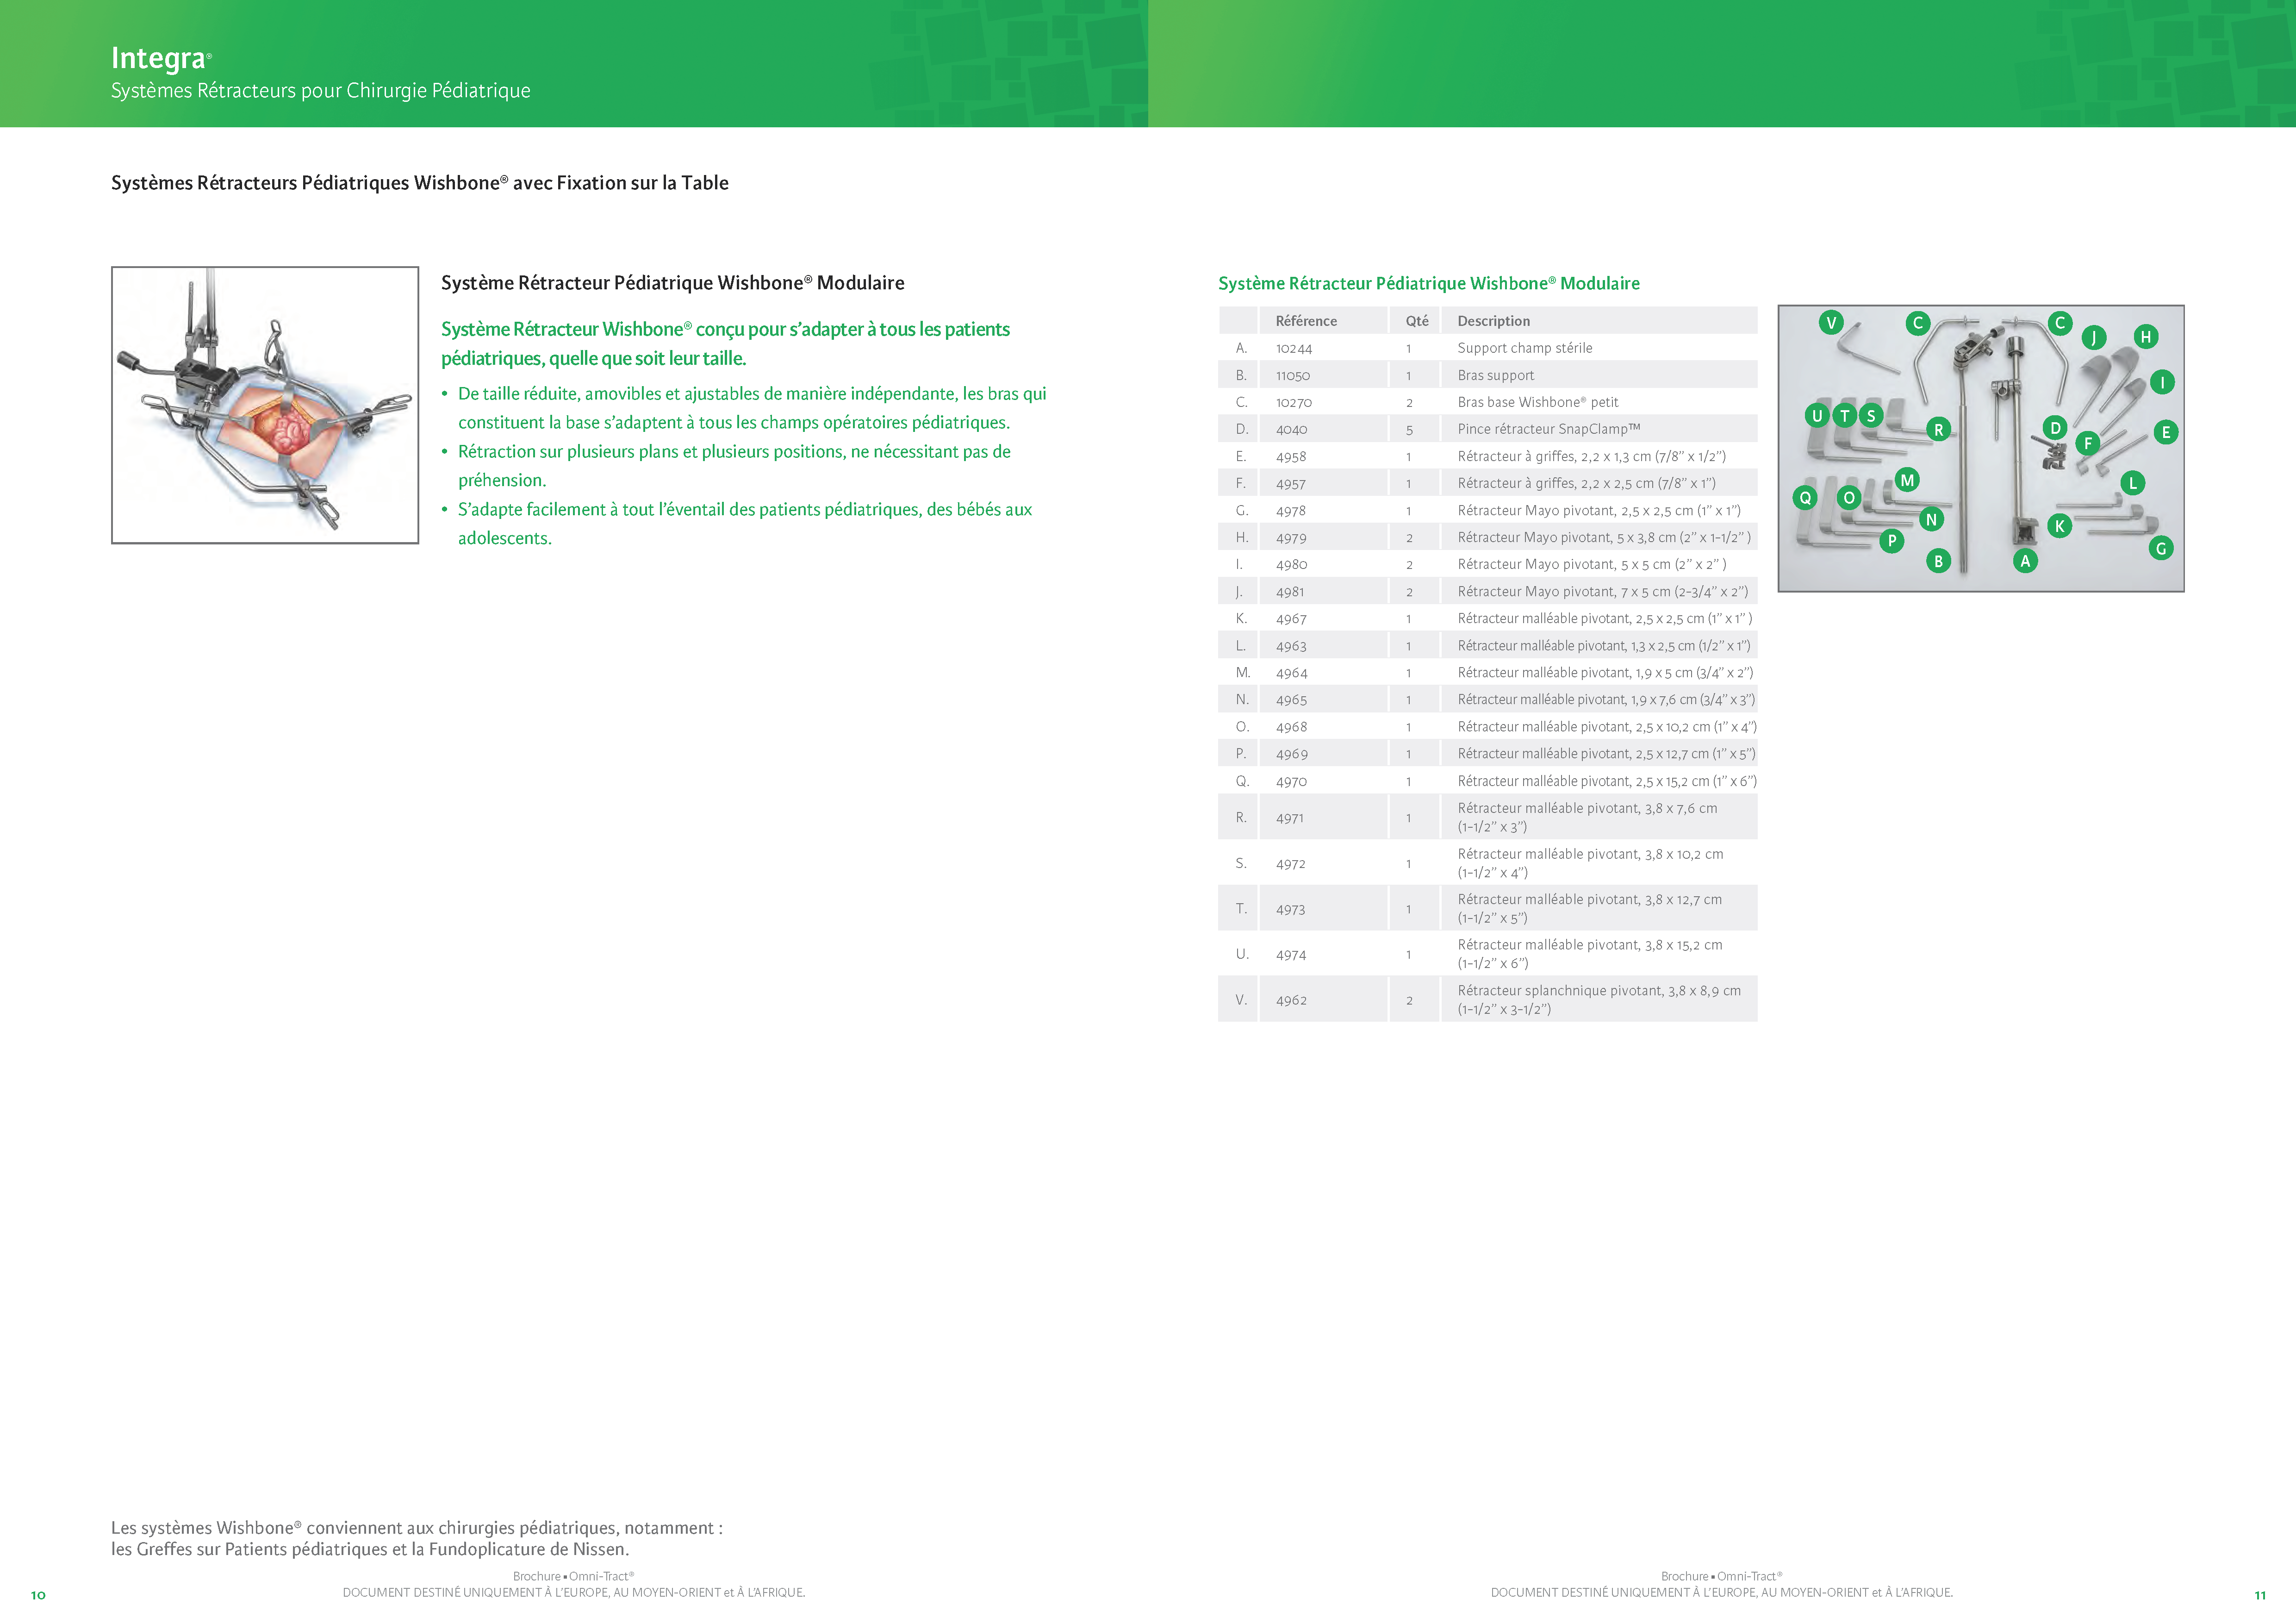Click the Integra brand title
2296x1624 pixels.
coord(159,58)
